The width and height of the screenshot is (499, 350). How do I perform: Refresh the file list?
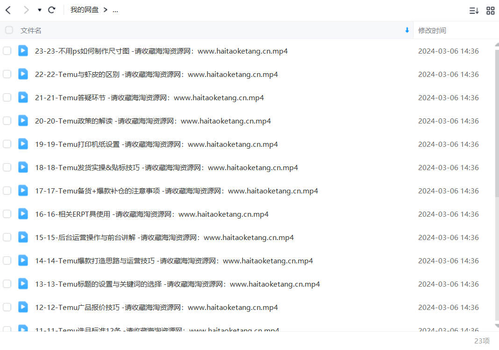pos(51,10)
